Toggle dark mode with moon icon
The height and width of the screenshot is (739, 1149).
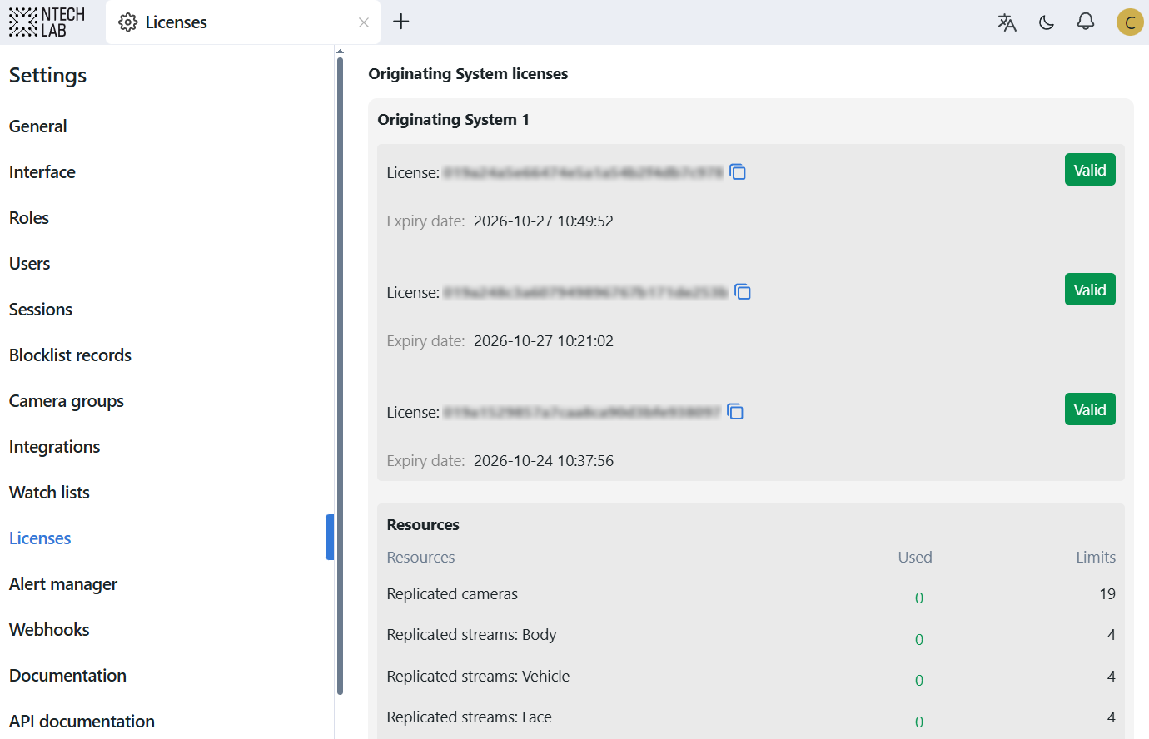1047,22
